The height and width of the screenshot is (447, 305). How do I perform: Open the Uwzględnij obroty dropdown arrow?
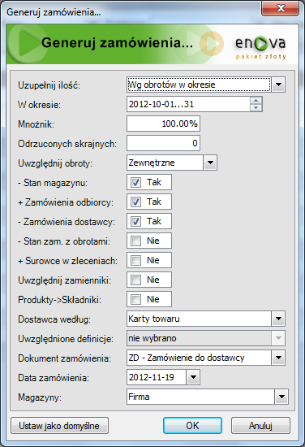pos(210,163)
